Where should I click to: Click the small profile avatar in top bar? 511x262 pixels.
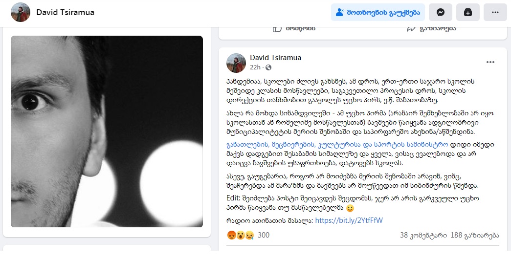click(x=21, y=12)
